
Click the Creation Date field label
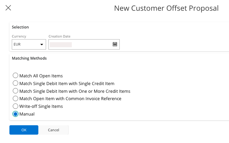point(60,36)
